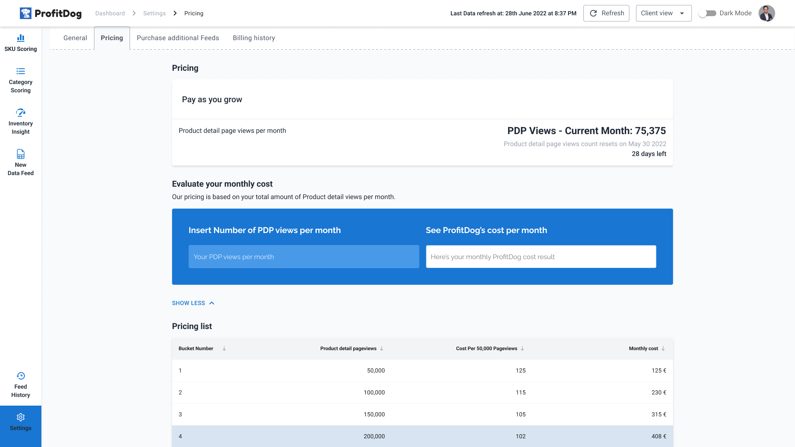Screen dimensions: 795x447
Task: Open Purchase additional Feeds tab
Action: point(178,38)
